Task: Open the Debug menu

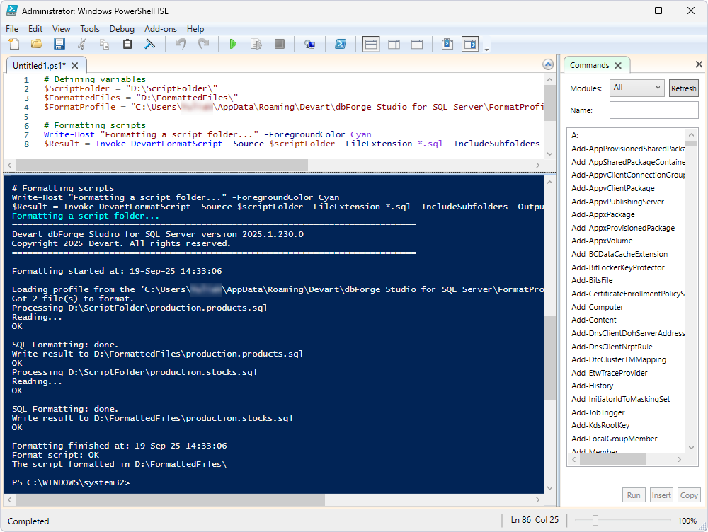Action: click(122, 29)
